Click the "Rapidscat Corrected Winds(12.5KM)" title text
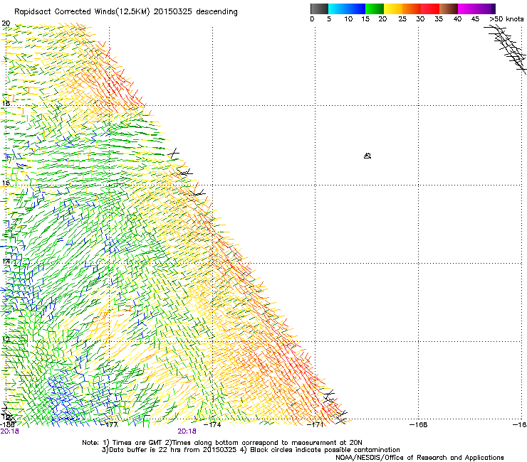The height and width of the screenshot is (462, 527). [83, 12]
